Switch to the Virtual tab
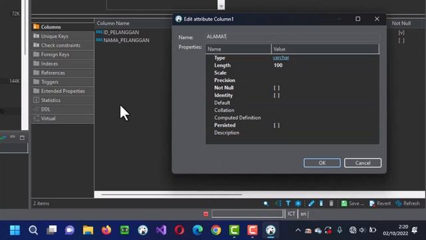Viewport: 426px width, 240px height. click(63, 119)
